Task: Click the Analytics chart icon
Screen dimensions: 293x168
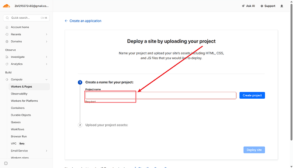Action: point(7,64)
